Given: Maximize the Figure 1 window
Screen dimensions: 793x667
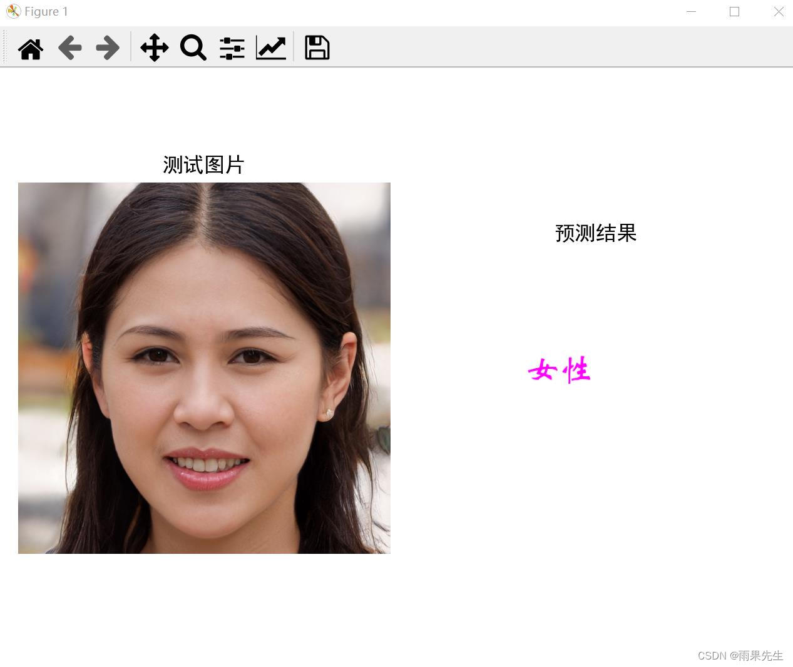Looking at the screenshot, I should [x=735, y=12].
